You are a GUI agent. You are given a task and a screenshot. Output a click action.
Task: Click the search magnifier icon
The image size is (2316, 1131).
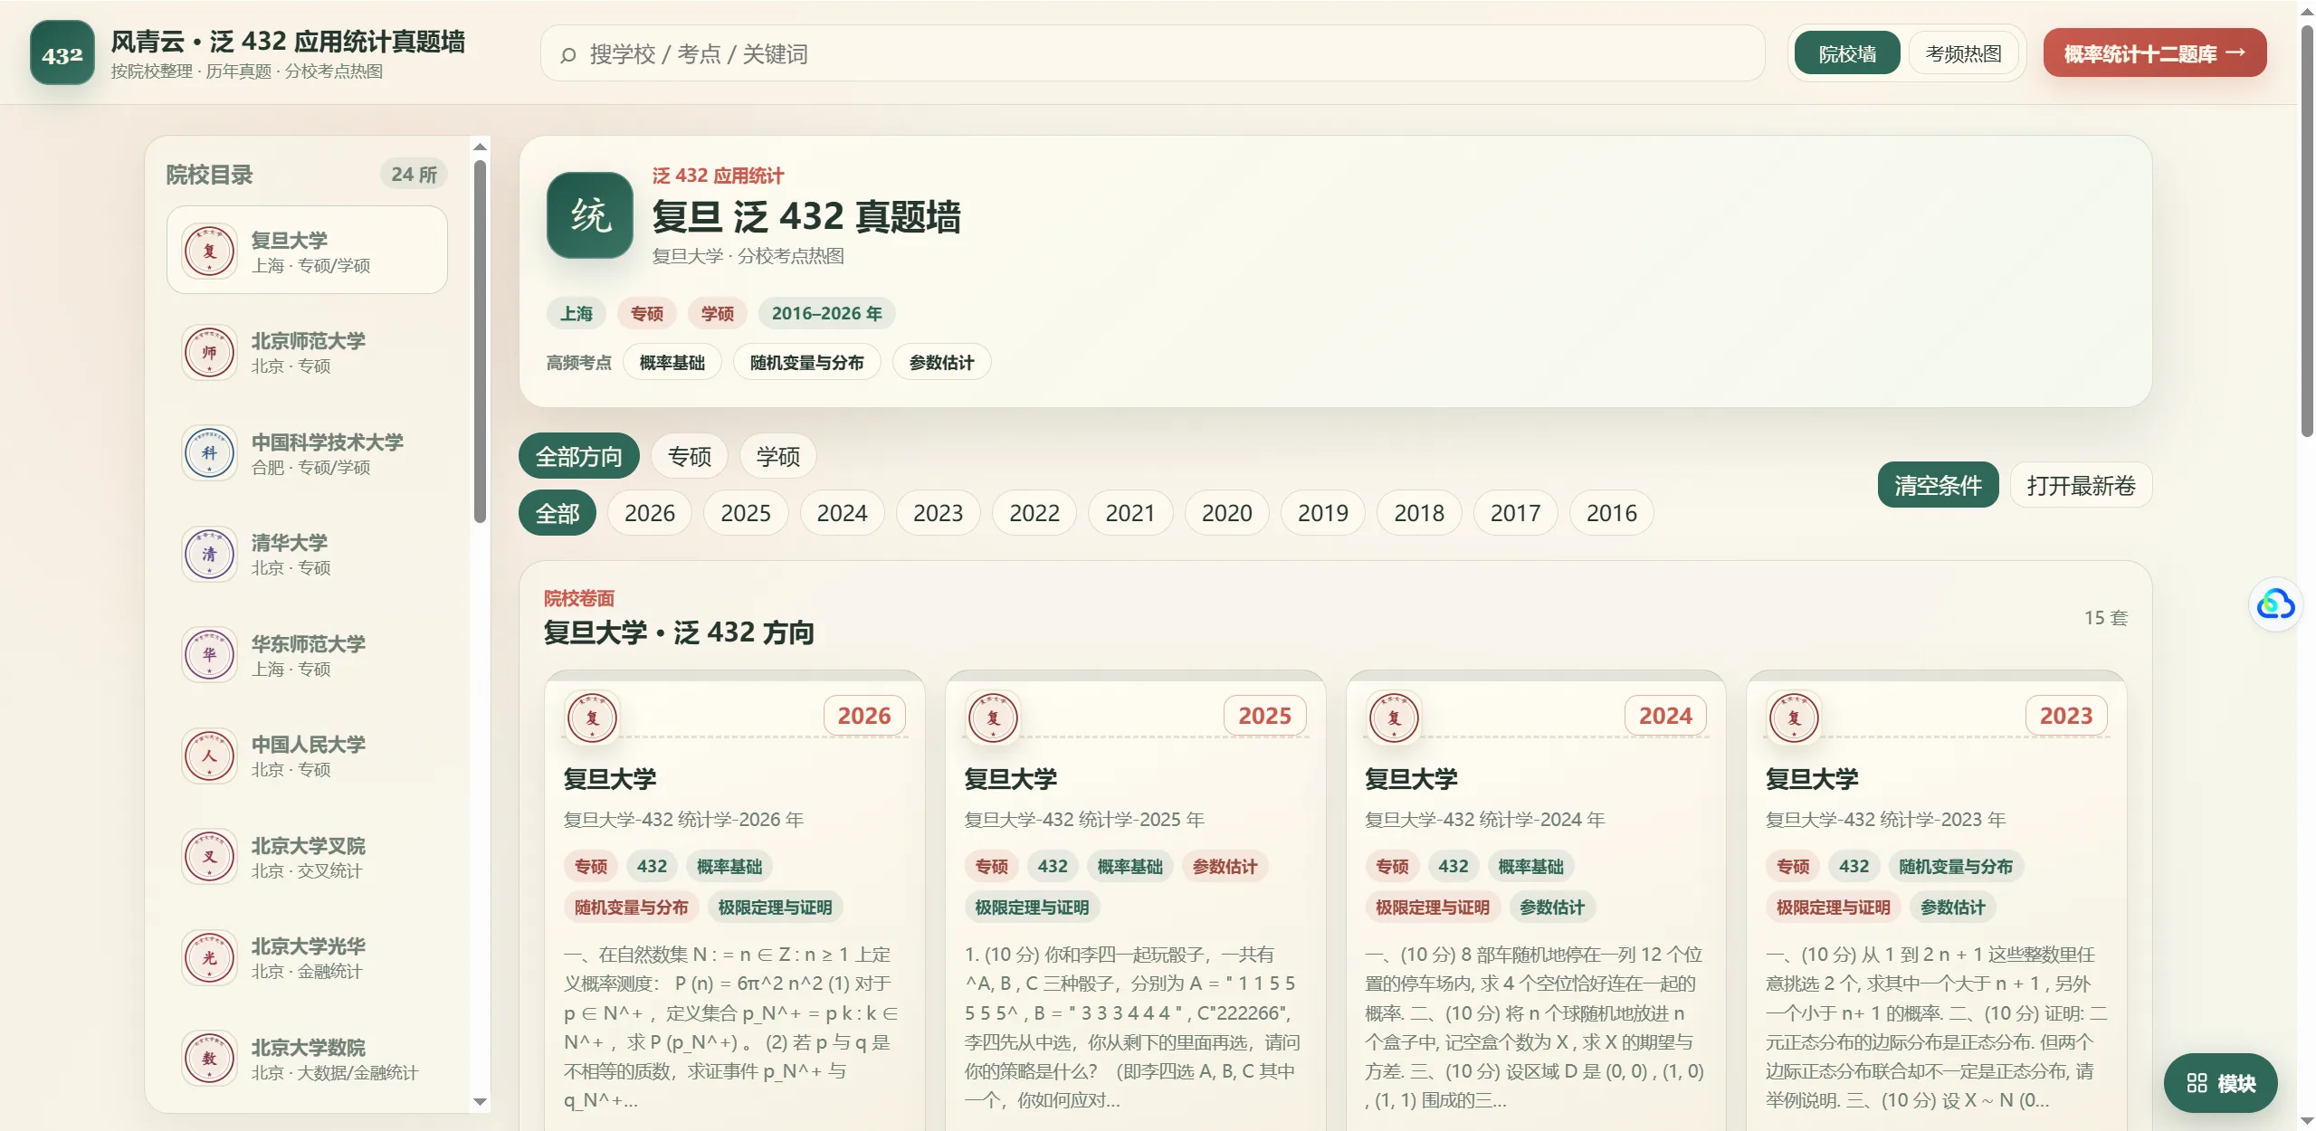click(567, 55)
